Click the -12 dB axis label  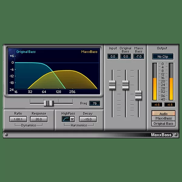point(12,76)
